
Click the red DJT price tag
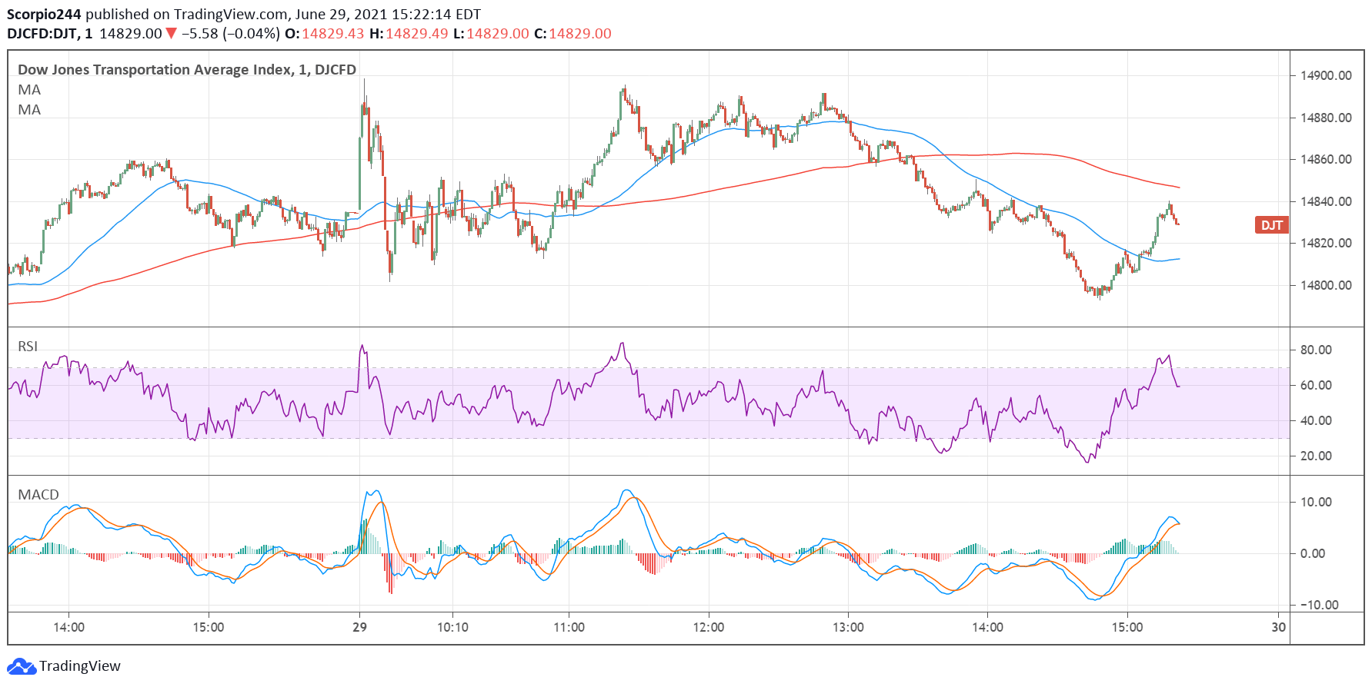(1271, 225)
